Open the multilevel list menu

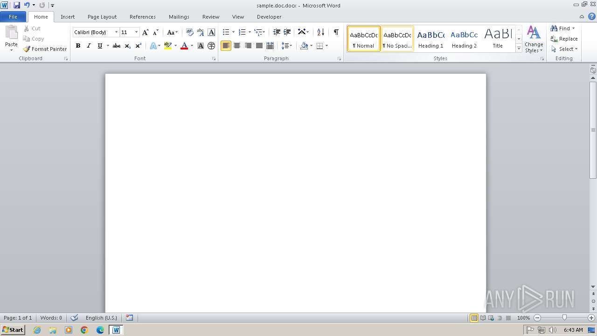pyautogui.click(x=259, y=32)
